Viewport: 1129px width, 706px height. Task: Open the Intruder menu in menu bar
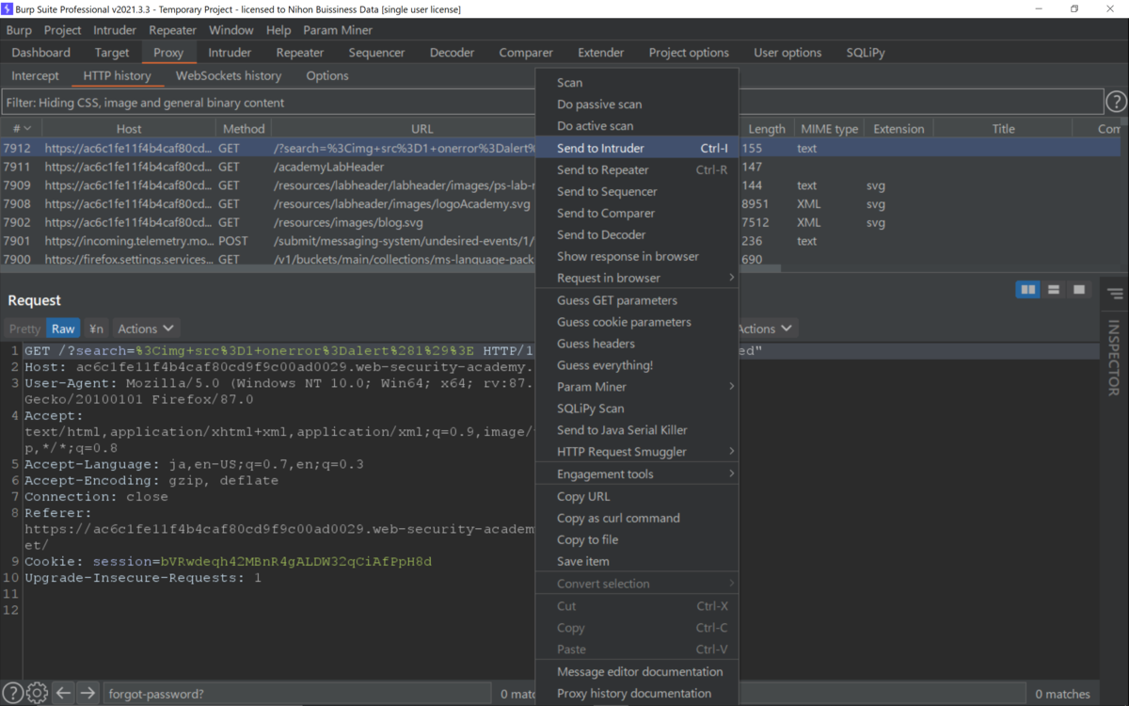click(115, 30)
